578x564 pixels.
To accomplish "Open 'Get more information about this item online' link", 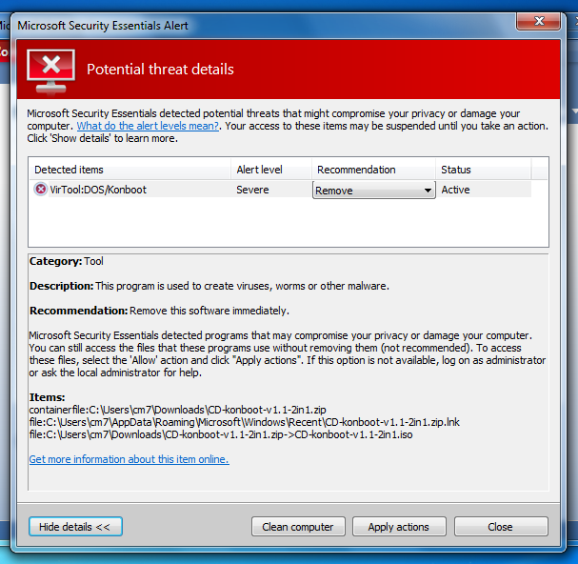I will point(129,459).
